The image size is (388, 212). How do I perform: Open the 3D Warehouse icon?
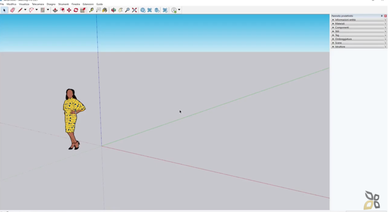click(143, 10)
